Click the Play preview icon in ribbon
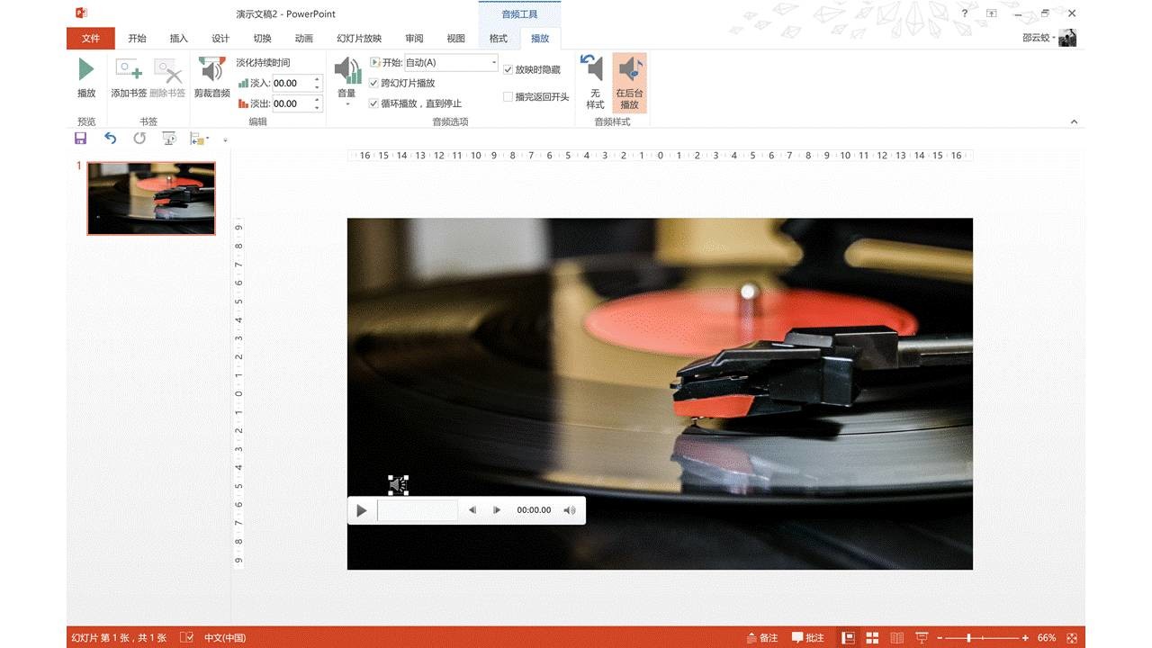 (85, 70)
